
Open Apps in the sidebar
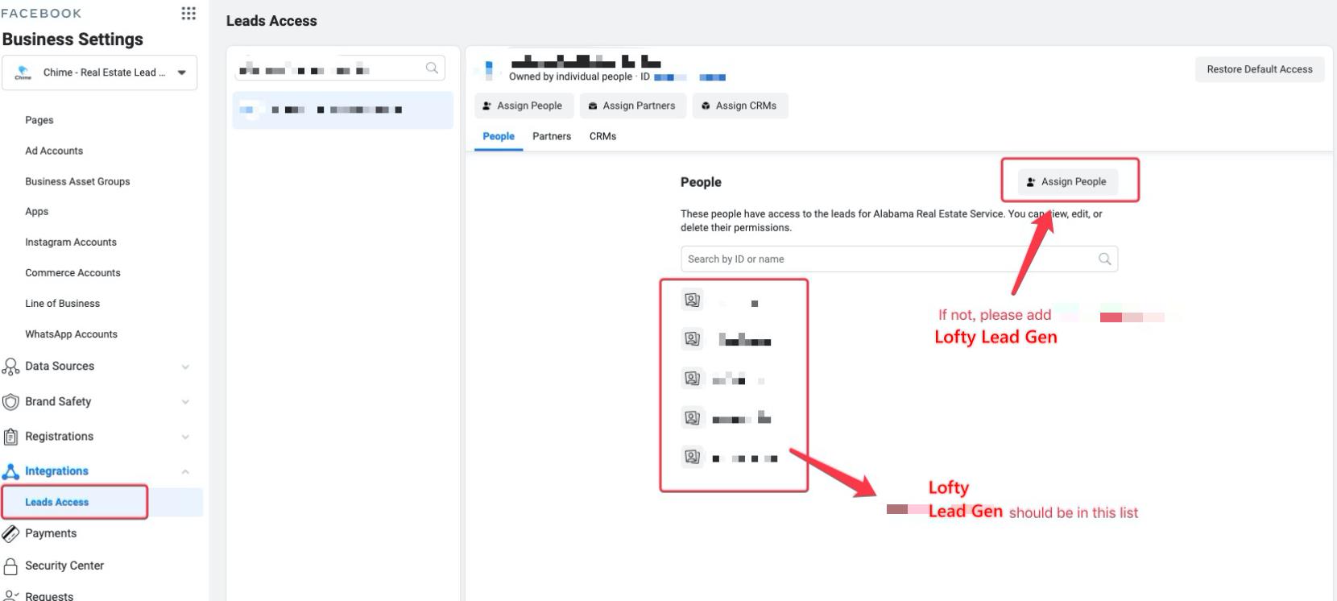(37, 211)
